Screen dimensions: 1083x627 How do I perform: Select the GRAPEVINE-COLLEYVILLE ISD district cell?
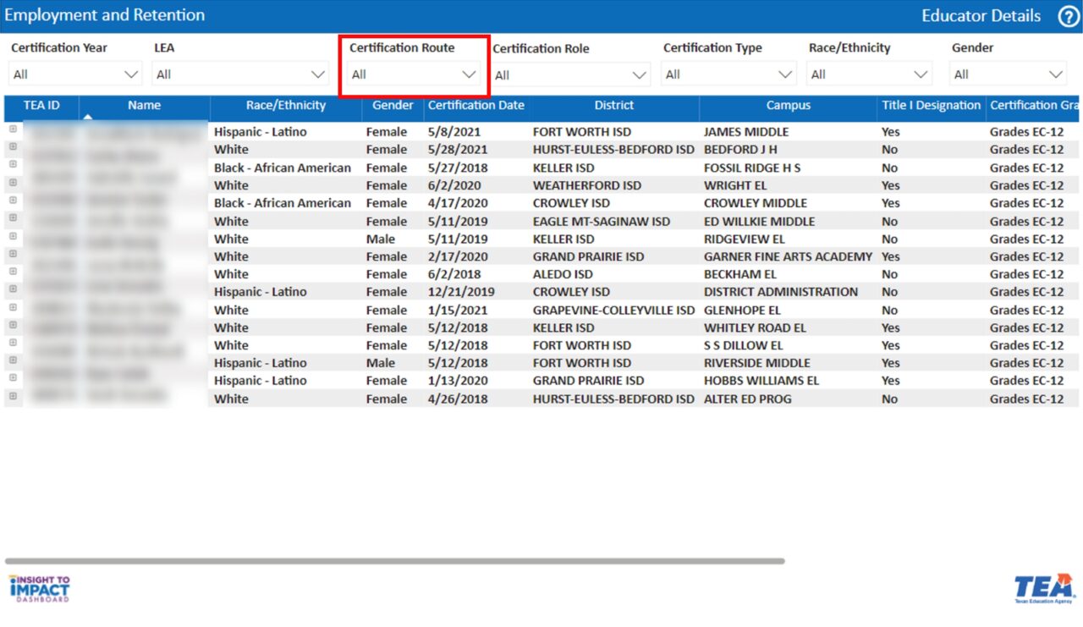point(613,311)
